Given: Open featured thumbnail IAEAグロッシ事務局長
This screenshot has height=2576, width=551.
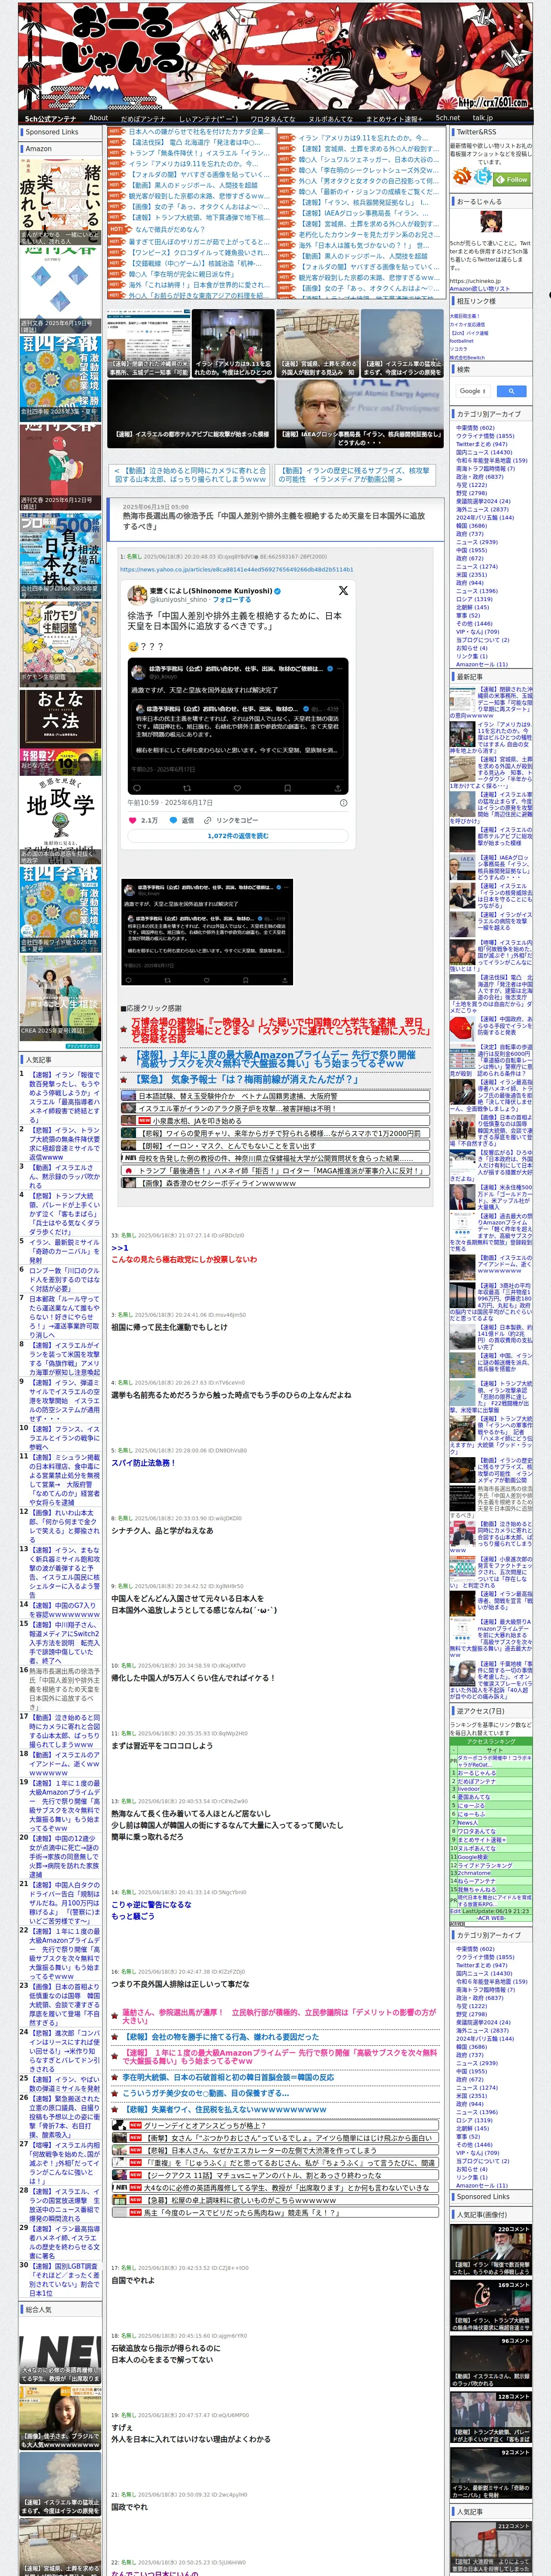Looking at the screenshot, I should coord(360,413).
